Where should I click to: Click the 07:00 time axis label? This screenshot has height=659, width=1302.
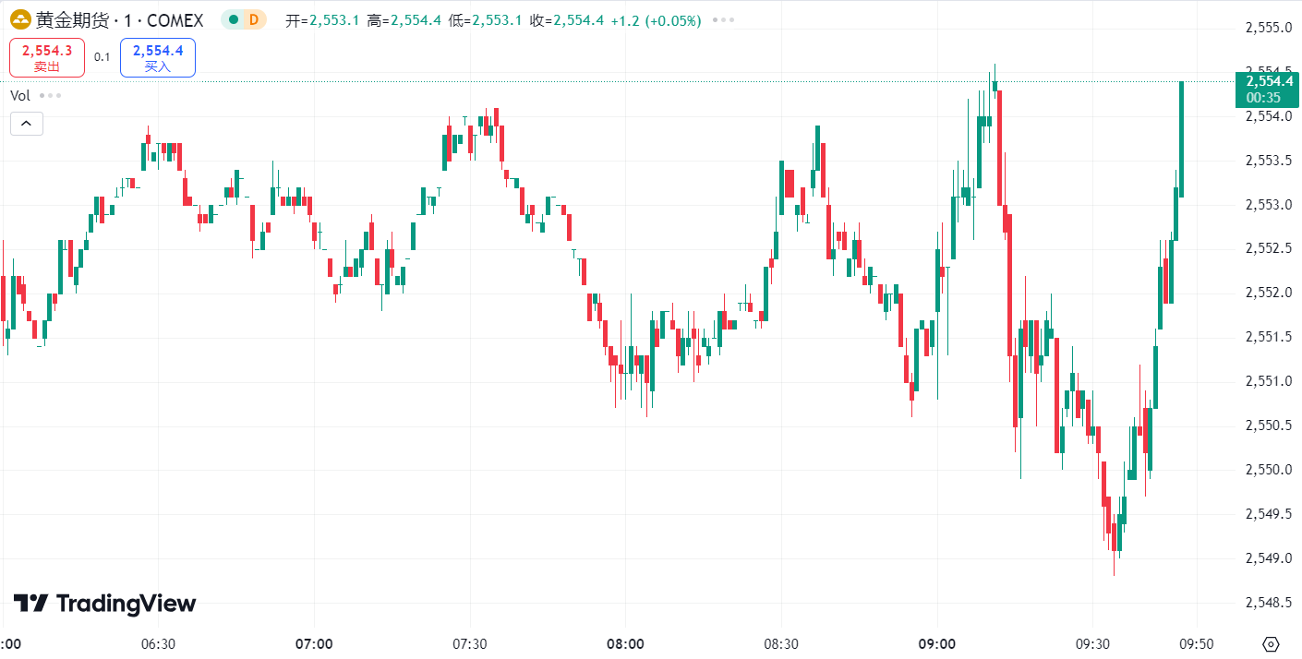(314, 643)
